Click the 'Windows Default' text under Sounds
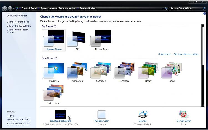 143,124
